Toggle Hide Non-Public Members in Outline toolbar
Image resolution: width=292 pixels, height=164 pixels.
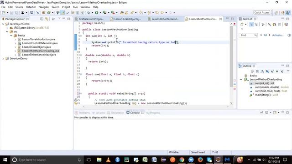pyautogui.click(x=277, y=72)
